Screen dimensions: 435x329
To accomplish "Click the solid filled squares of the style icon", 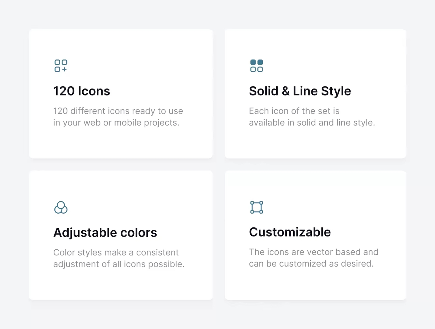I will point(256,62).
